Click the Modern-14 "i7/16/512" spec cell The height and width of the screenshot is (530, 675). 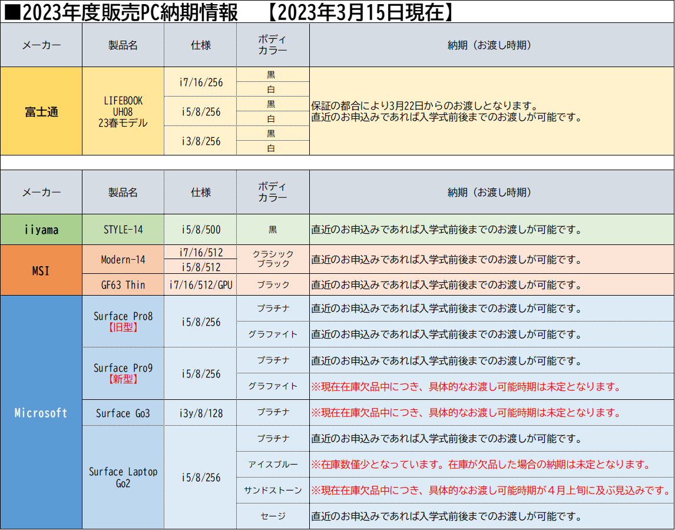pos(201,252)
